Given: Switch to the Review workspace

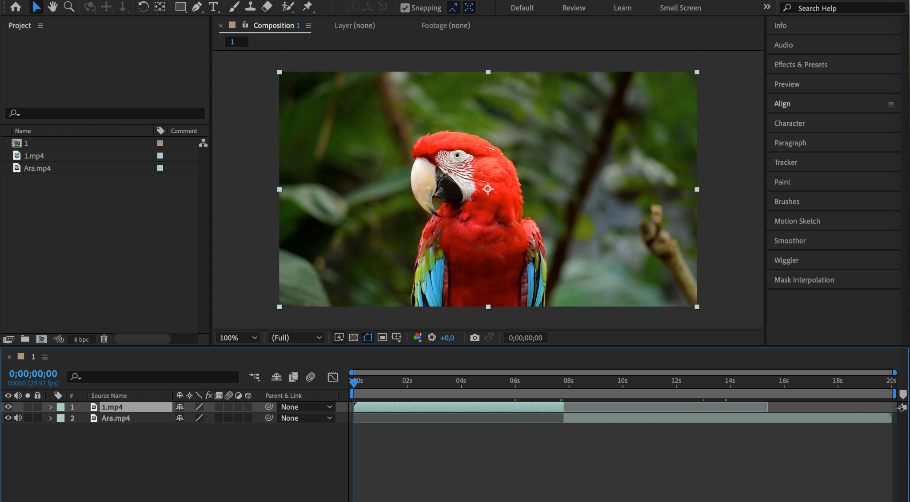Looking at the screenshot, I should pos(573,8).
